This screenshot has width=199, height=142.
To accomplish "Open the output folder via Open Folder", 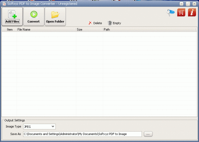I will (x=55, y=17).
